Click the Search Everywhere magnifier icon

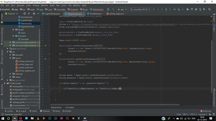pos(209,9)
